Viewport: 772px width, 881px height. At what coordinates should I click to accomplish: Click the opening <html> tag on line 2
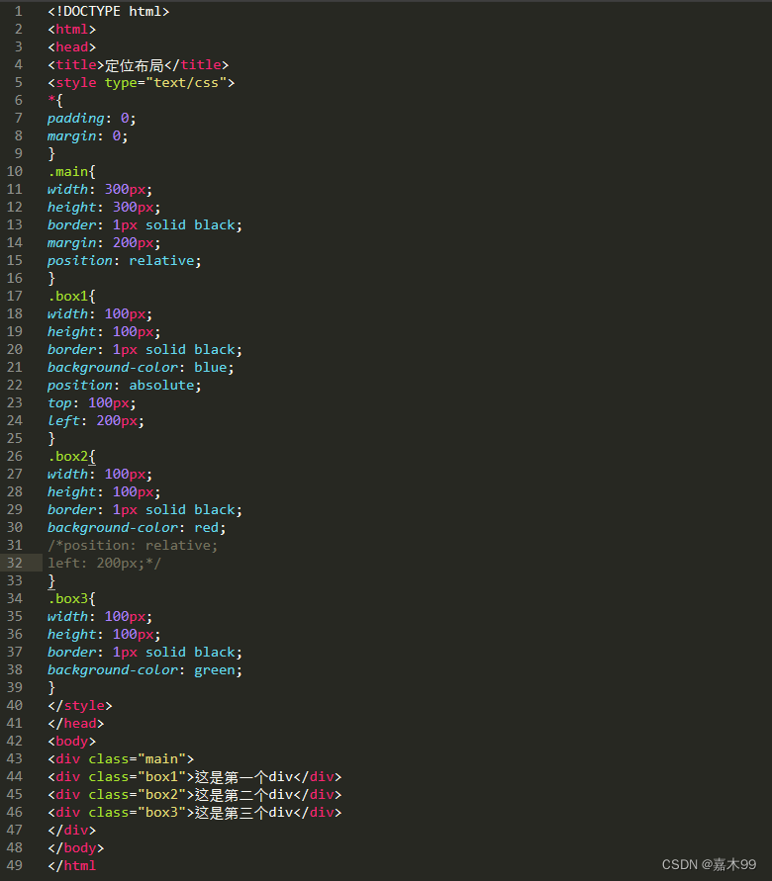72,30
